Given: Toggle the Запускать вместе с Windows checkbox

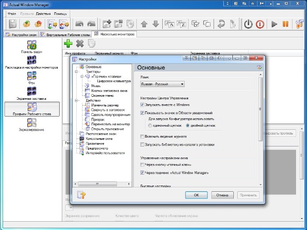Looking at the screenshot, I should click(x=143, y=105).
